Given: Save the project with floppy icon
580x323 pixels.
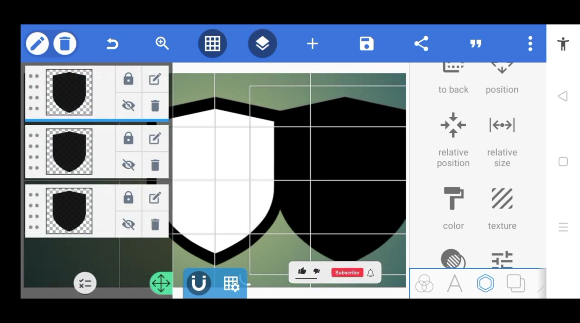Looking at the screenshot, I should click(x=366, y=44).
